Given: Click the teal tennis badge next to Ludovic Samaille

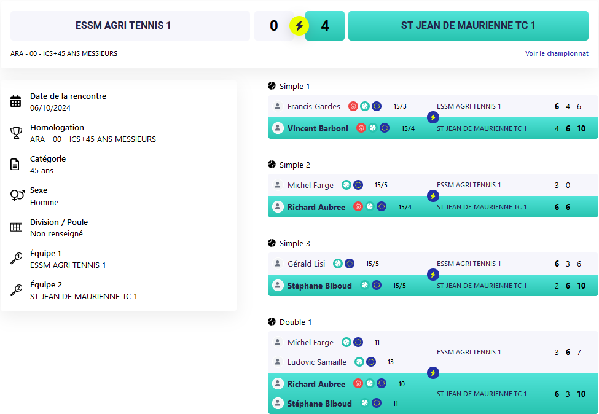Looking at the screenshot, I should tap(359, 362).
